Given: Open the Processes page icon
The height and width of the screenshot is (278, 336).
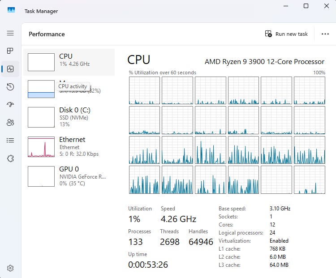Looking at the screenshot, I should pyautogui.click(x=10, y=51).
